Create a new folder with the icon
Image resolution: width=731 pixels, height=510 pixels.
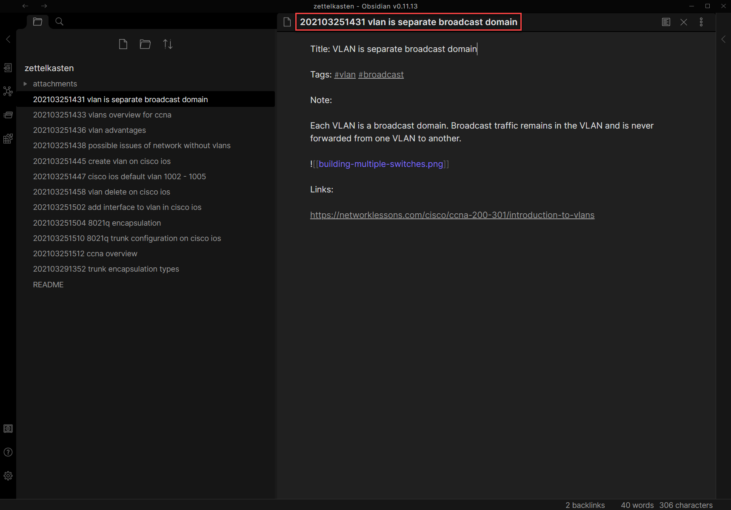145,44
